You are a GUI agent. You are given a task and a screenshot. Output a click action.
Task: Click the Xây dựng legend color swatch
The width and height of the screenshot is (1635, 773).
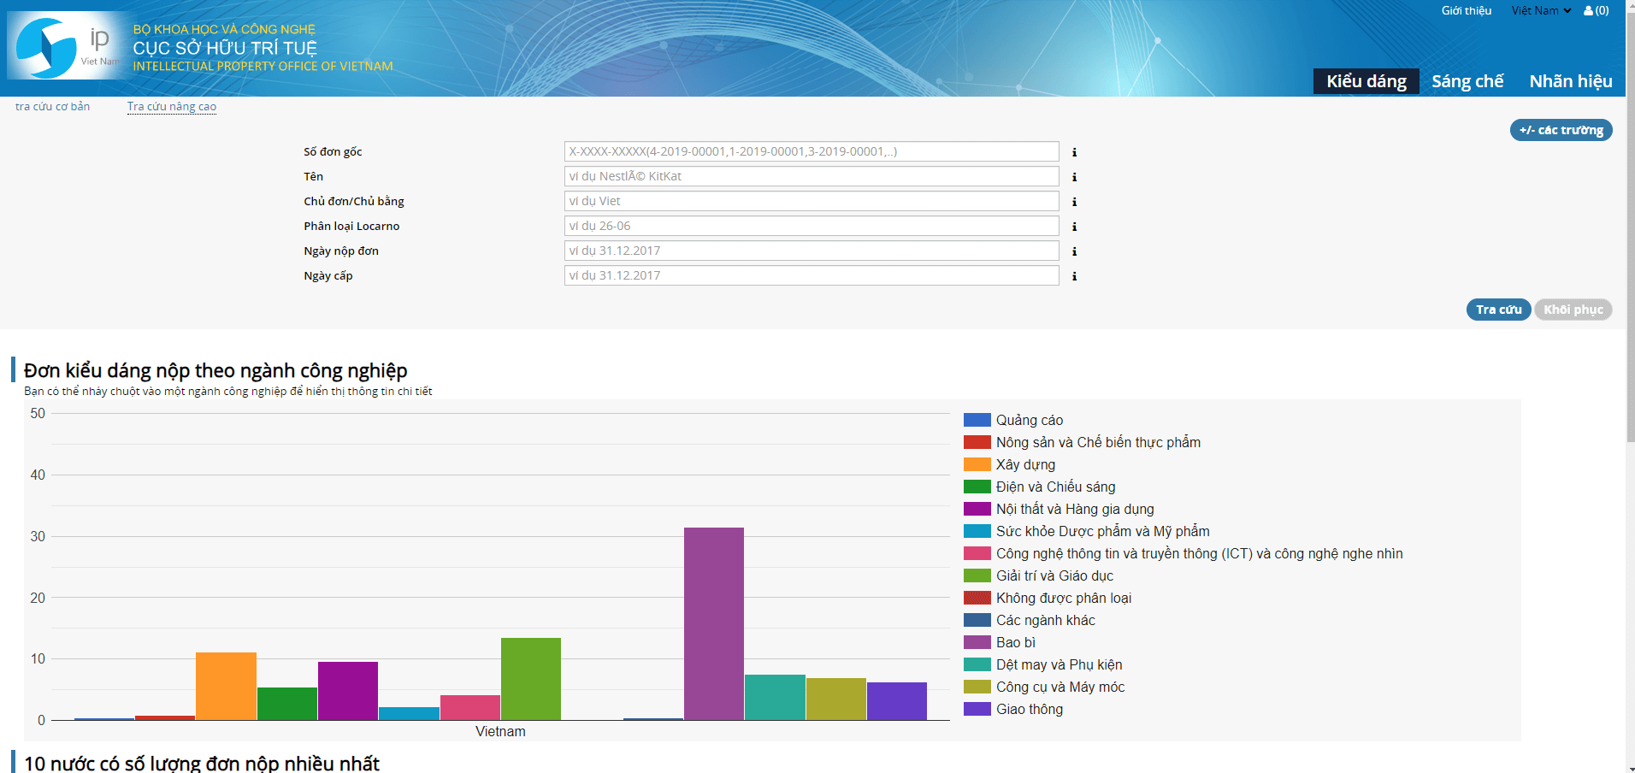click(977, 464)
